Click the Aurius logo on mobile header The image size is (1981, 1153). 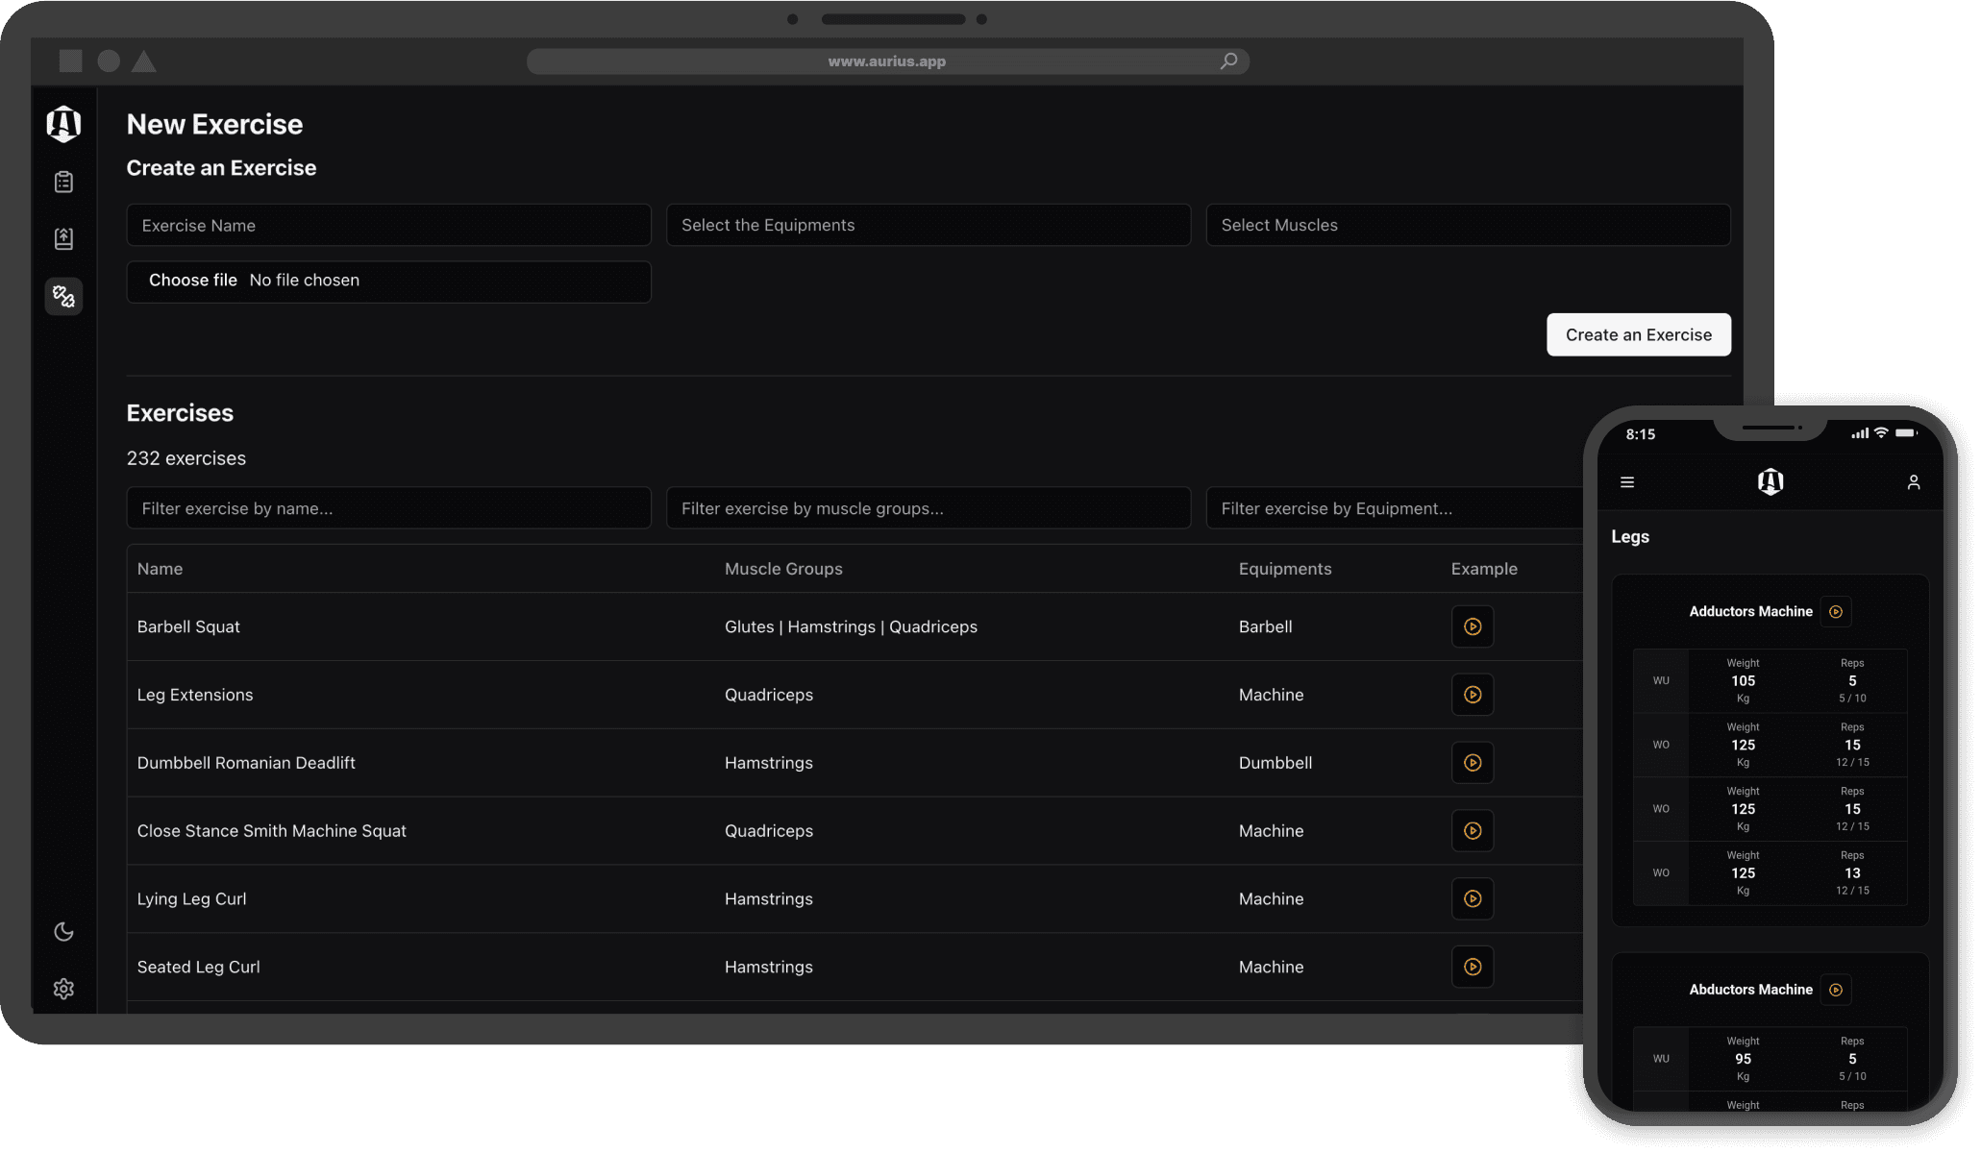(1771, 481)
